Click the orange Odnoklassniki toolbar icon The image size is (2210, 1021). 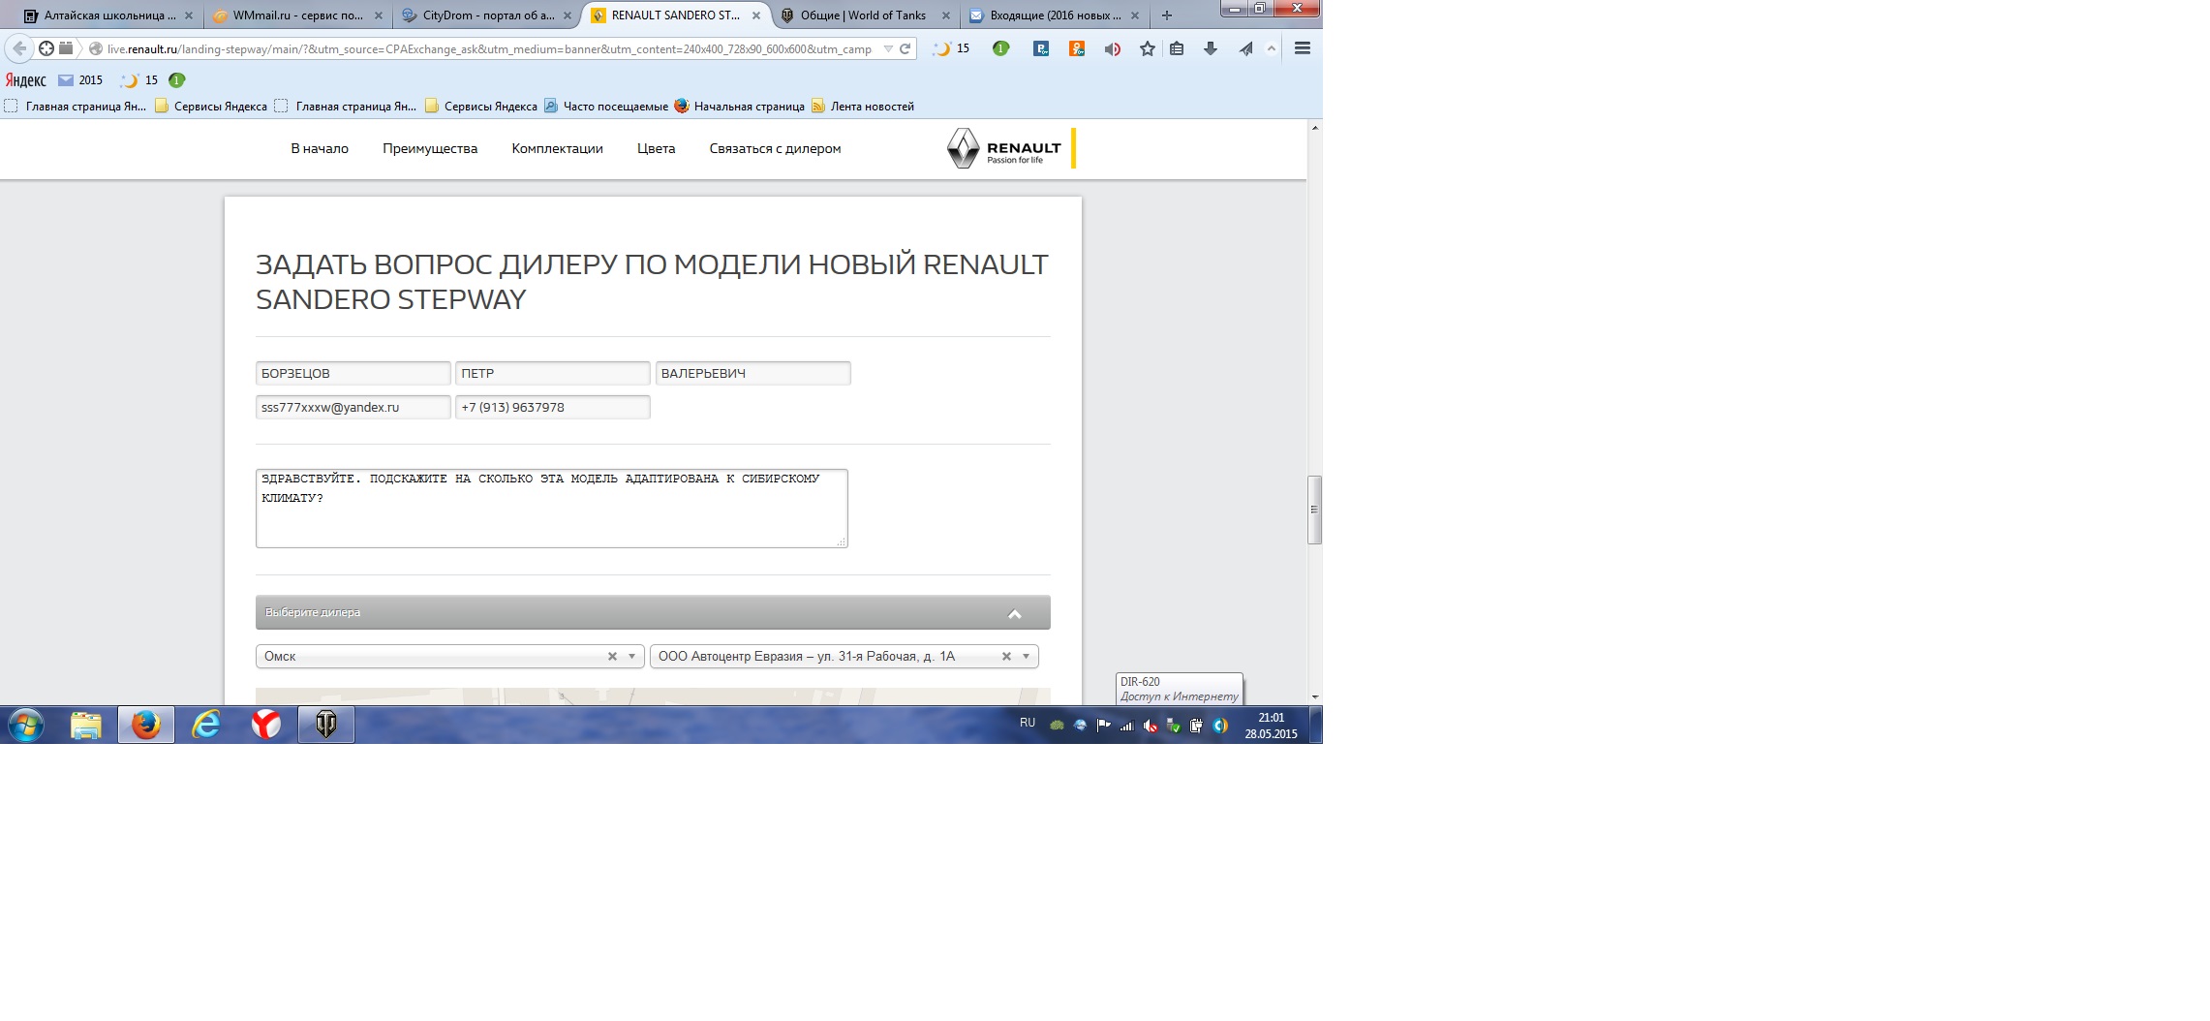(1077, 48)
